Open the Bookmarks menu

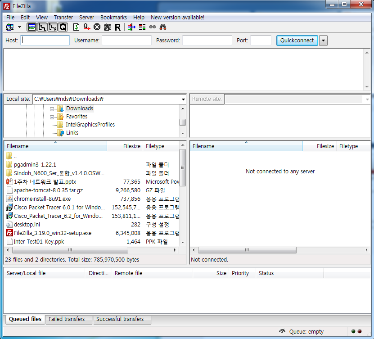coord(113,18)
